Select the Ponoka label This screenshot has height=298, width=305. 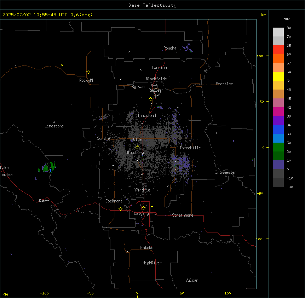click(x=170, y=48)
